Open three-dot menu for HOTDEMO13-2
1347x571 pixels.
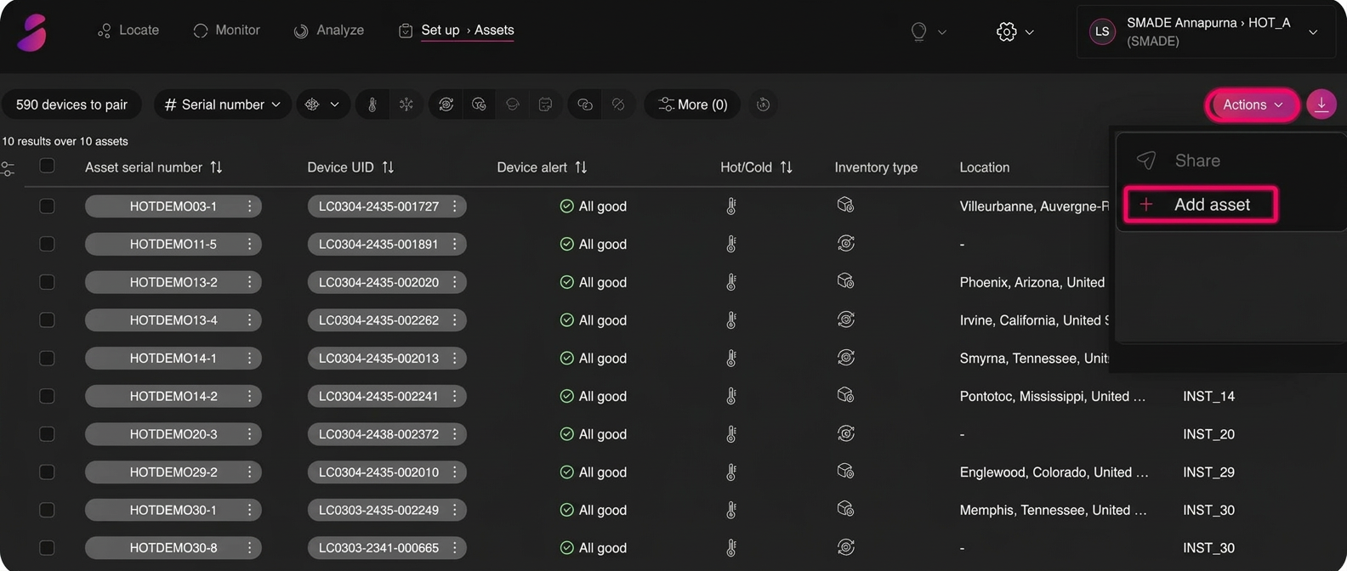tap(249, 282)
